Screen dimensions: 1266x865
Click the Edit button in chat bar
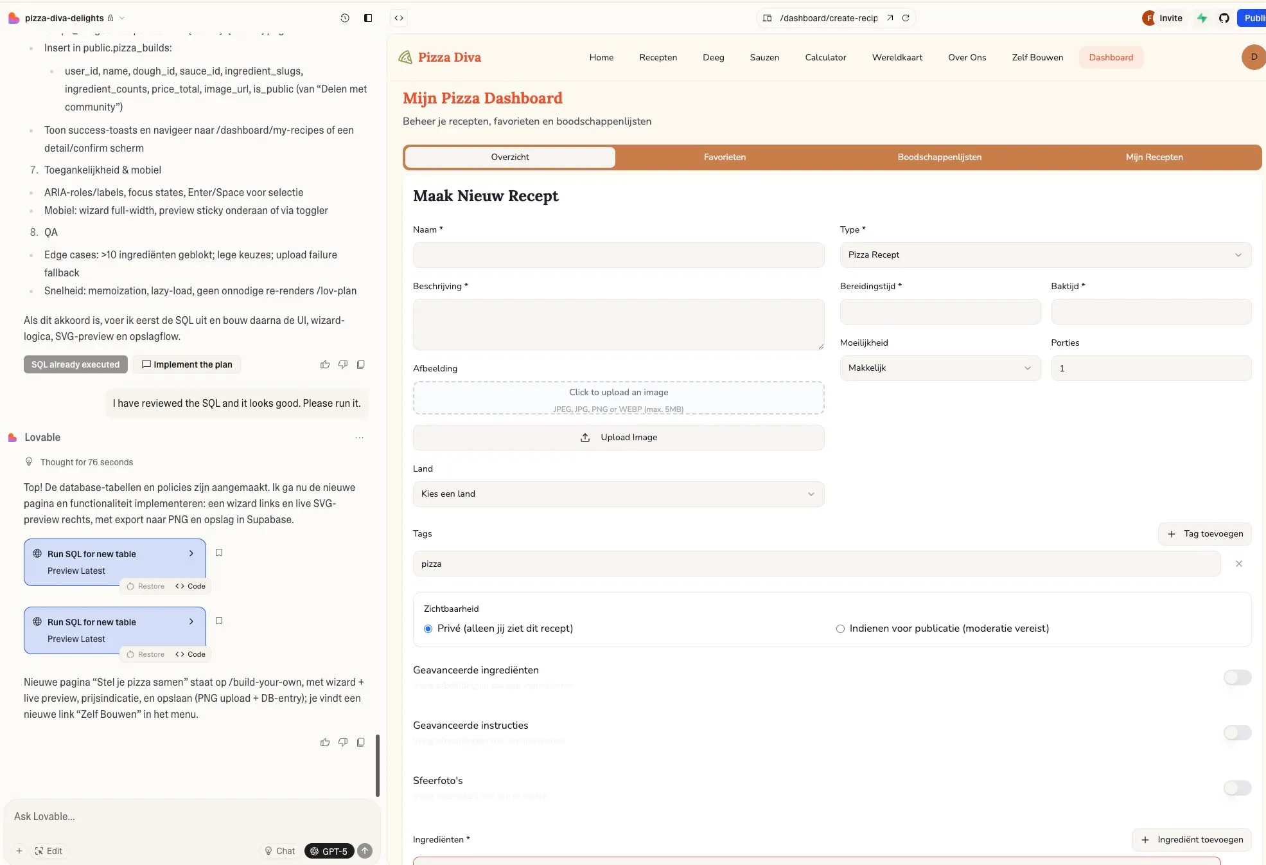49,851
